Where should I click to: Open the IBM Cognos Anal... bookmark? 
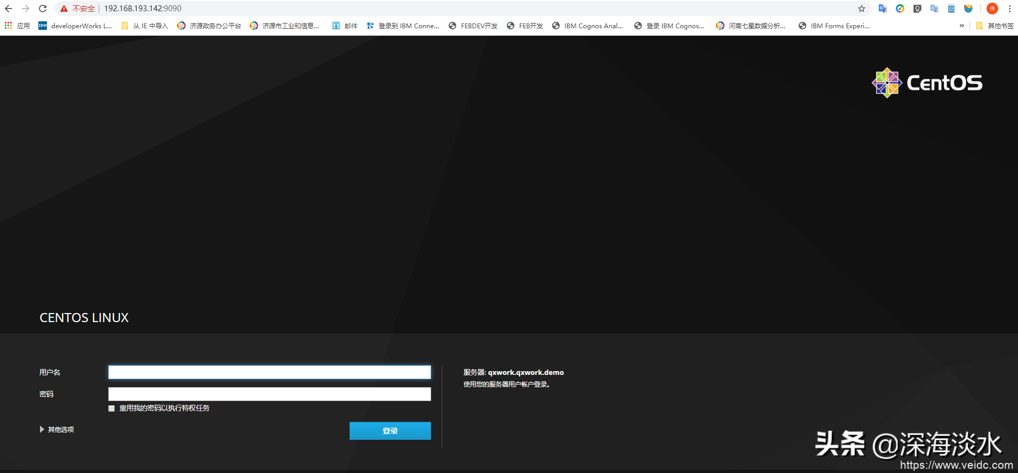tap(587, 26)
